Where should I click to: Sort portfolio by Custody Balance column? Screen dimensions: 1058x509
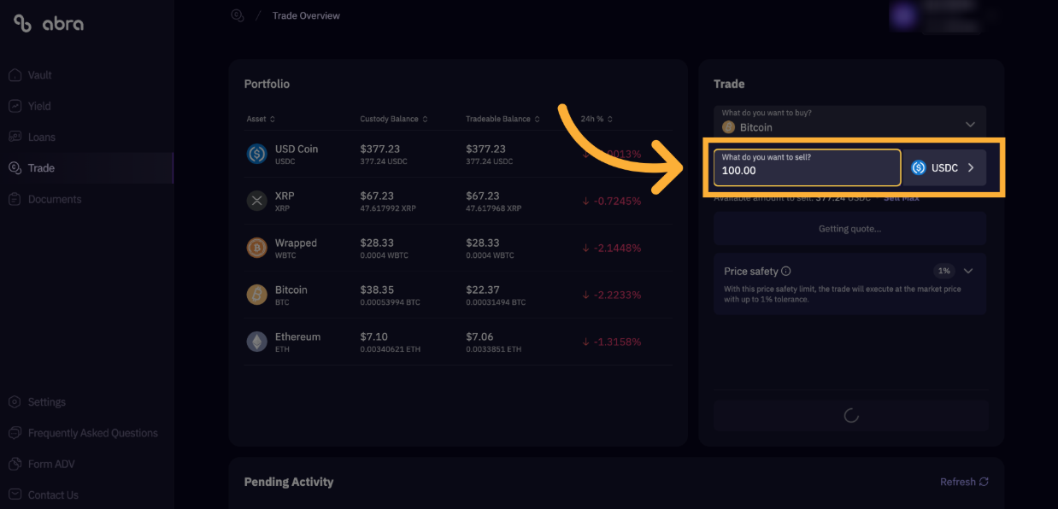click(394, 119)
